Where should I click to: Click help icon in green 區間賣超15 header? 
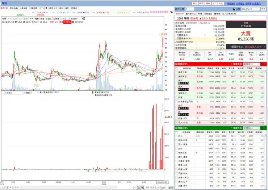(231, 128)
